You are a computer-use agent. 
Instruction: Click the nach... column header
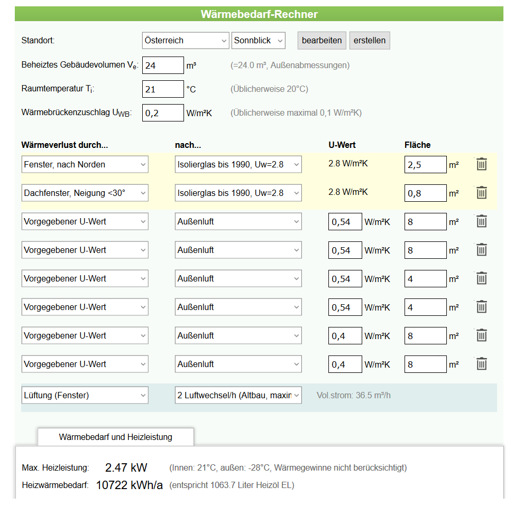(x=188, y=145)
